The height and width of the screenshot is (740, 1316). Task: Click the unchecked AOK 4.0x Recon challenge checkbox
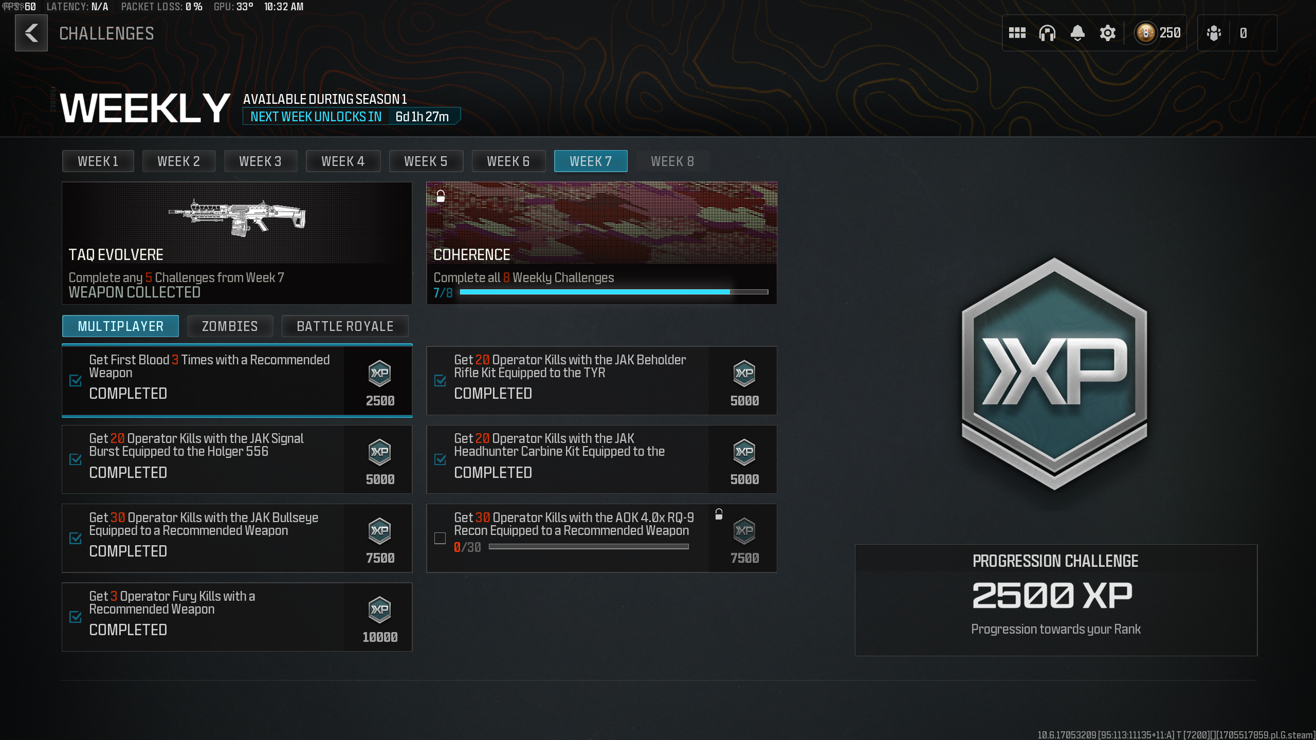click(440, 538)
